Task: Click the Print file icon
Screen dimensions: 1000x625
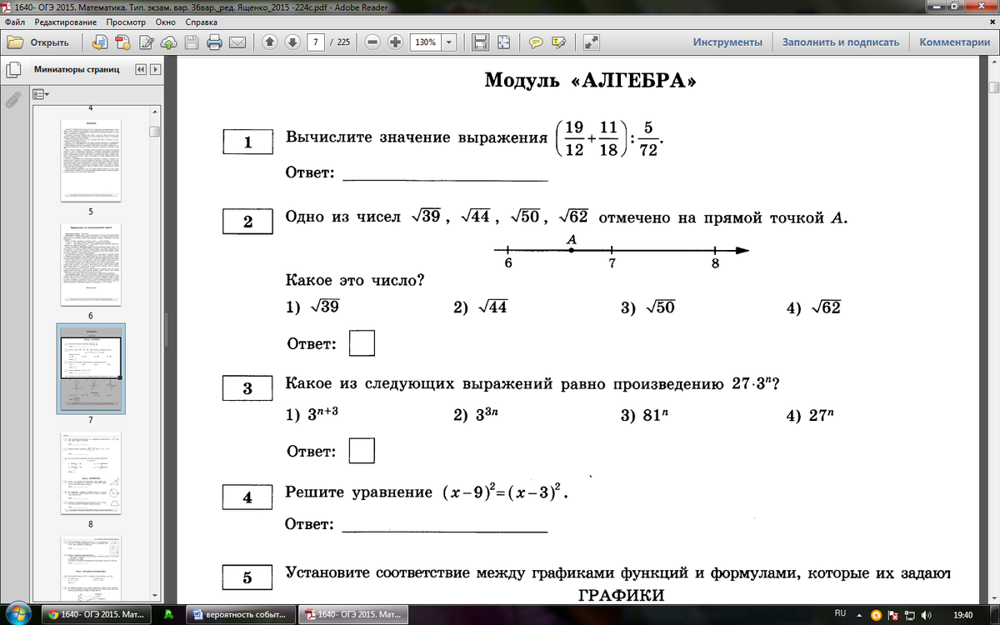Action: (214, 42)
